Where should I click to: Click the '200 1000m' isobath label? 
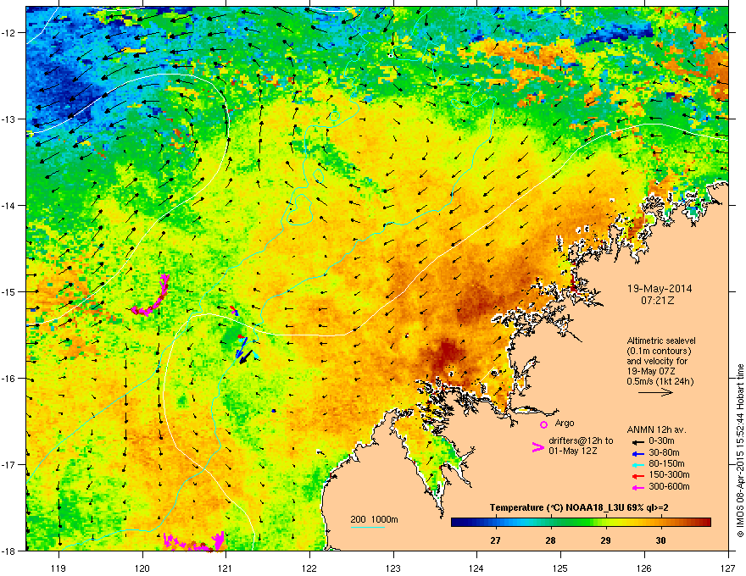pyautogui.click(x=374, y=519)
